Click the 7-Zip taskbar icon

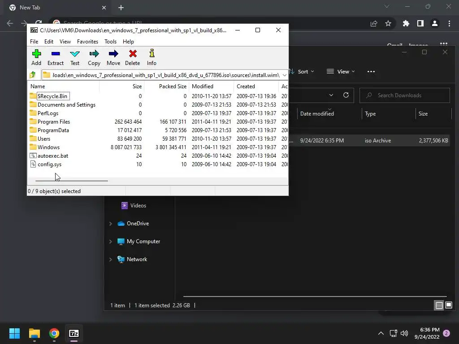pyautogui.click(x=74, y=333)
